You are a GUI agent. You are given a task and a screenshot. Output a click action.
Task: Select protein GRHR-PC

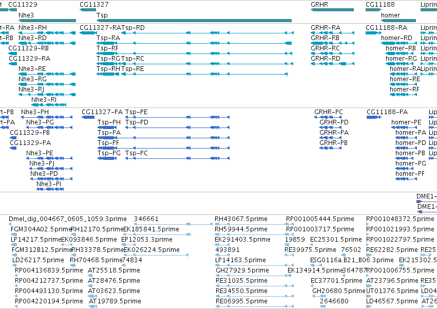coord(328,117)
